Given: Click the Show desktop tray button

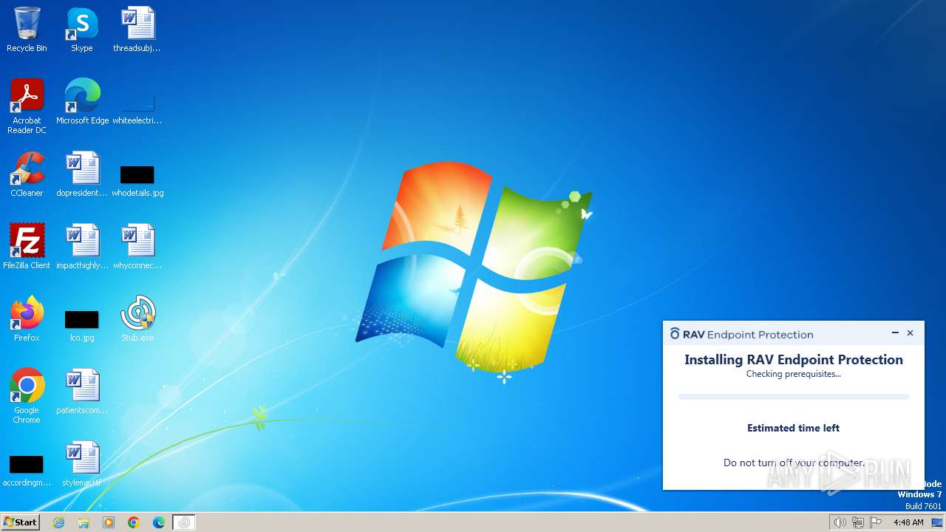Looking at the screenshot, I should click(x=937, y=522).
